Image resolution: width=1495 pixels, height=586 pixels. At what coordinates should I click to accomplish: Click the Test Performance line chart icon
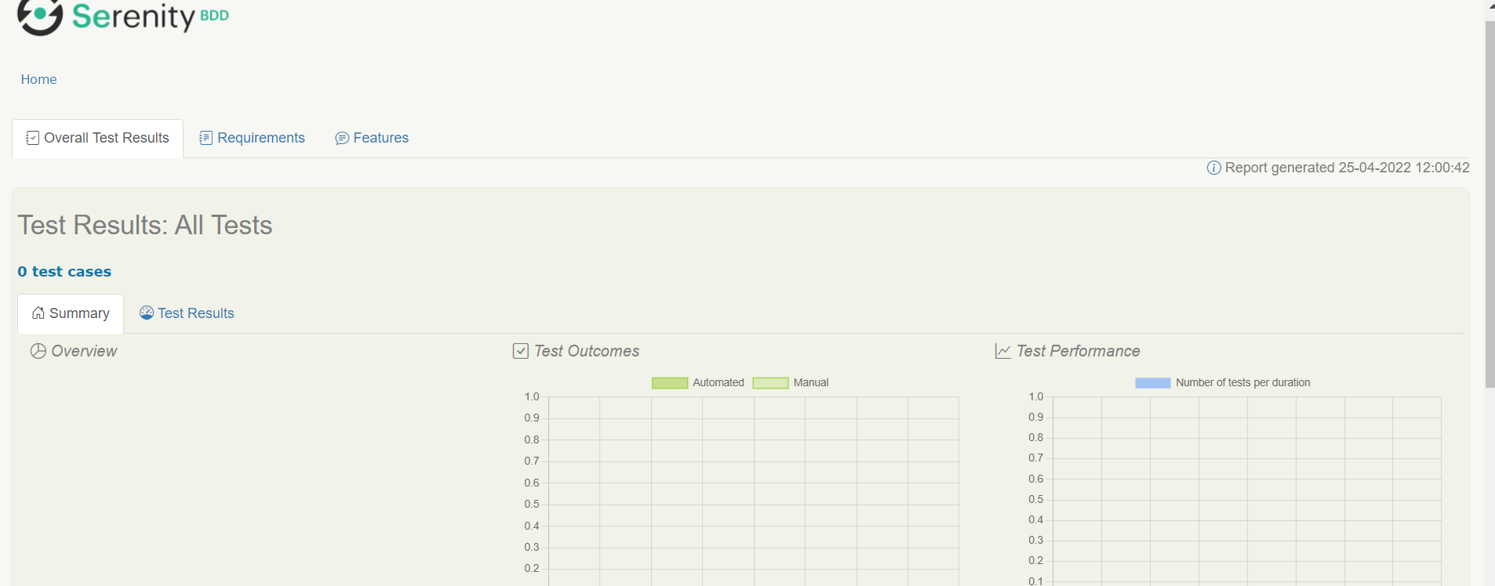(x=1003, y=351)
